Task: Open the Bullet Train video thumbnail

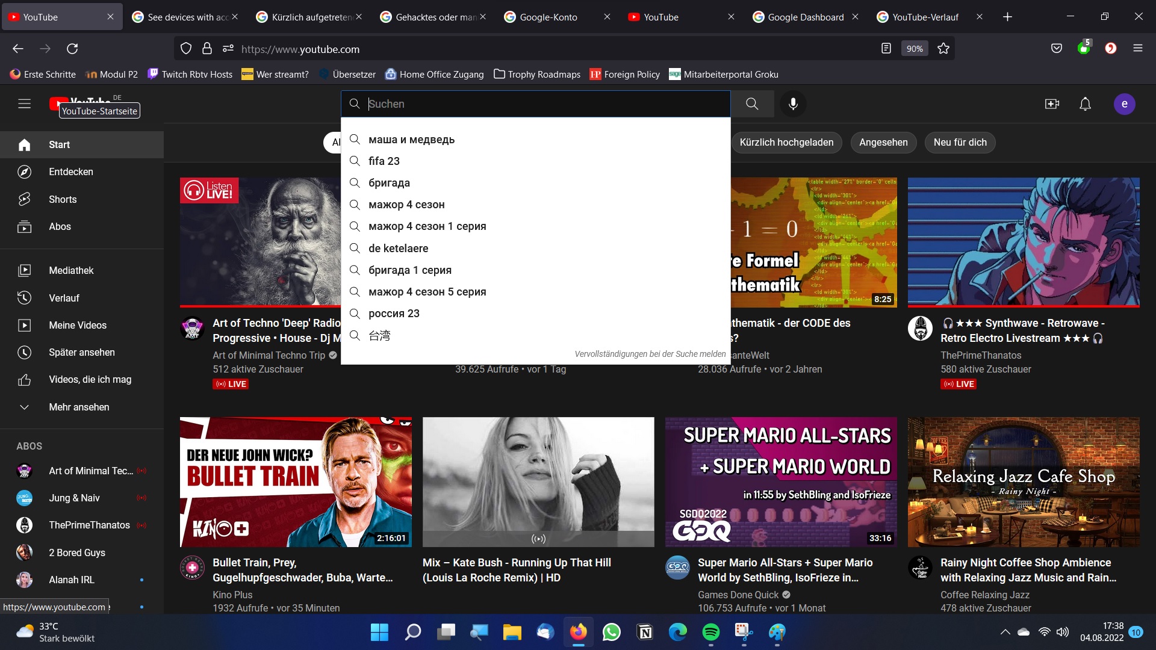Action: (x=296, y=482)
